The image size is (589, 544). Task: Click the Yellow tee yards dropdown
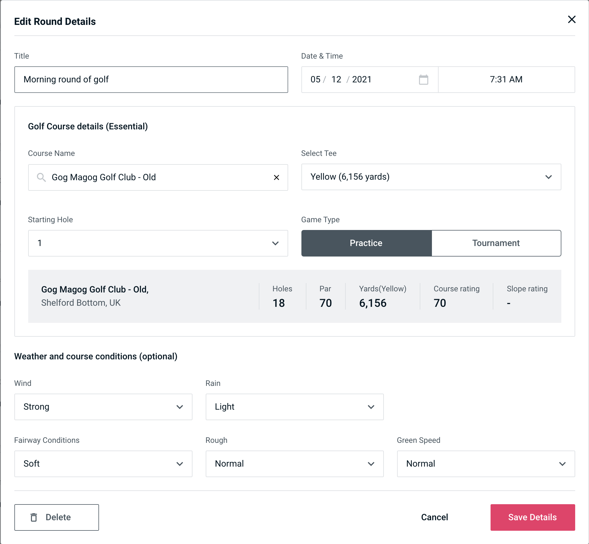431,177
